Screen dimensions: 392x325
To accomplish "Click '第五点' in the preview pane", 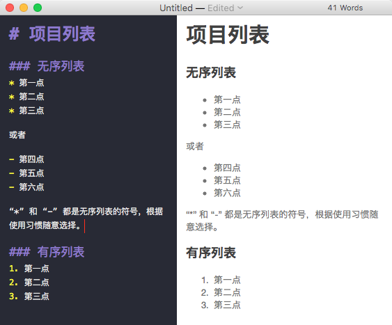I will 227,180.
